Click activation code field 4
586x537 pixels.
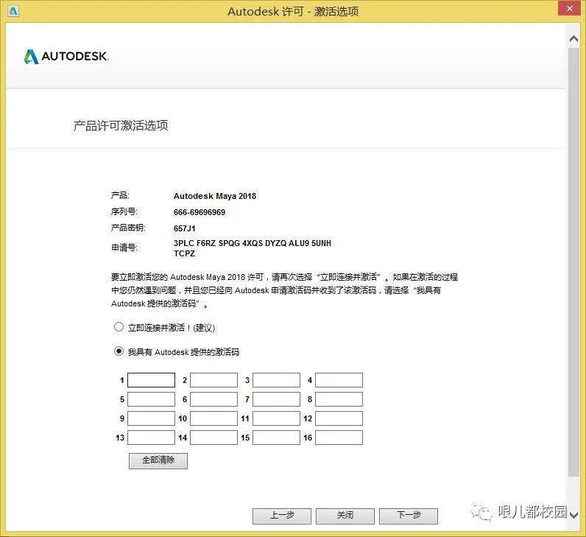[x=339, y=380]
